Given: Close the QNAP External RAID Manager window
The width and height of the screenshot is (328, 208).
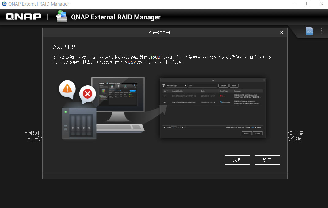Looking at the screenshot, I should [x=322, y=4].
